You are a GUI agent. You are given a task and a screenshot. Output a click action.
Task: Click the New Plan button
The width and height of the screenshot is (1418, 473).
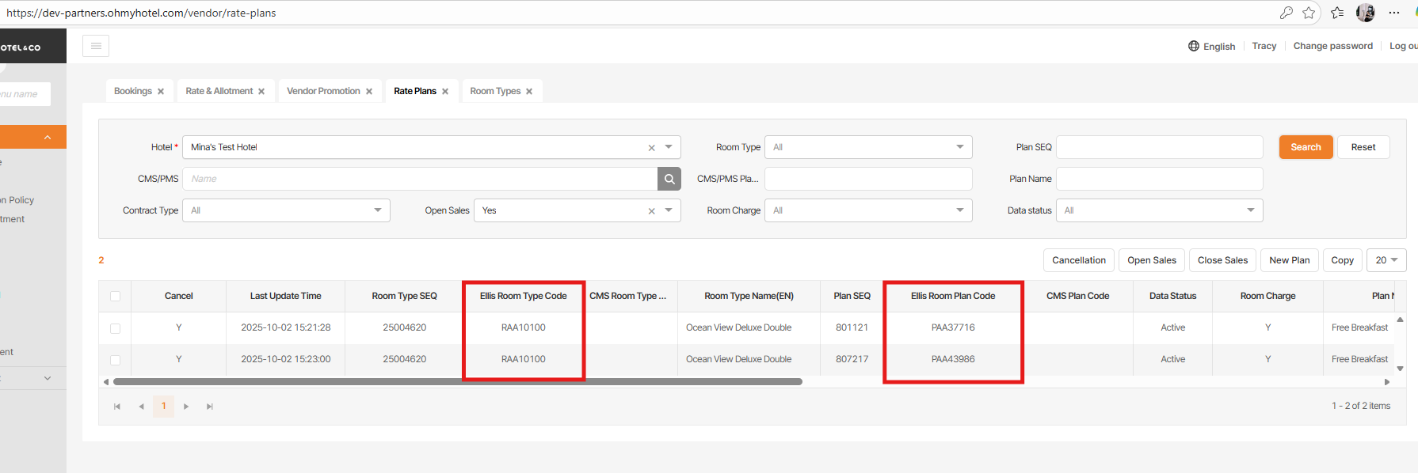point(1289,260)
